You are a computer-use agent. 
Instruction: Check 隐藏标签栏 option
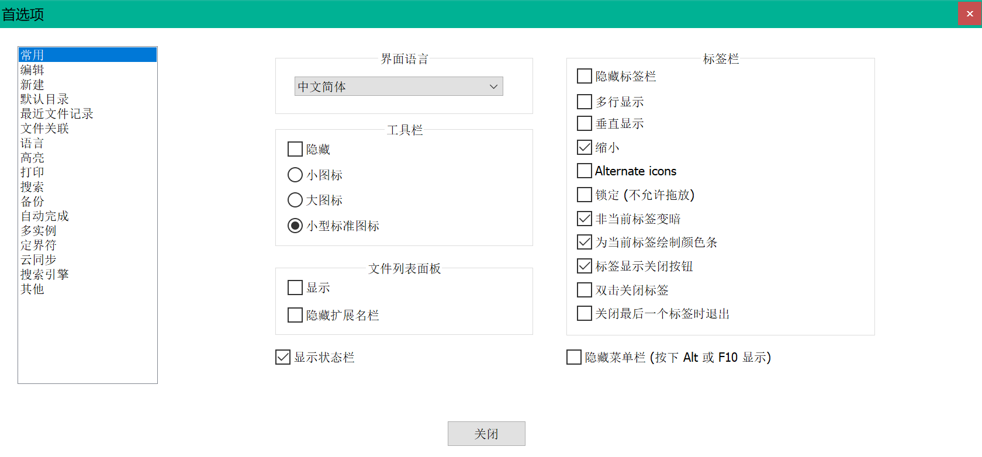584,76
